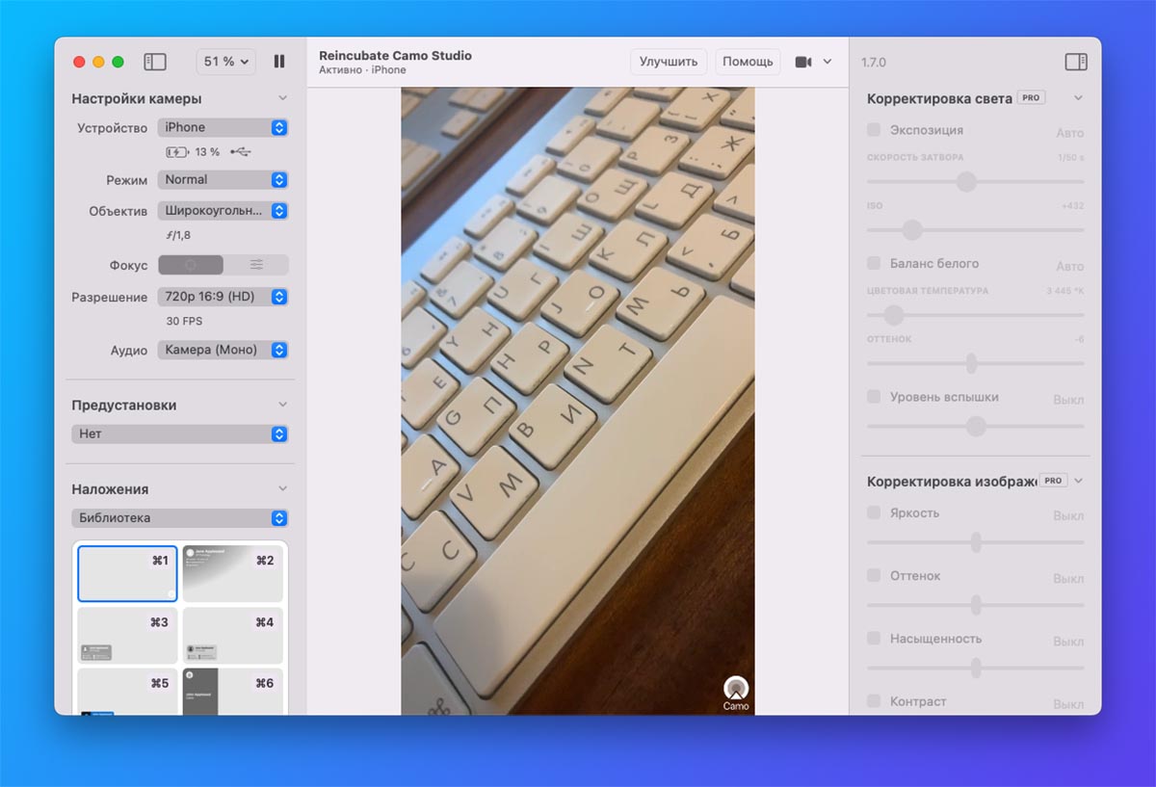The width and height of the screenshot is (1156, 787).
Task: Toggle the left sidebar panel icon
Action: [x=155, y=62]
